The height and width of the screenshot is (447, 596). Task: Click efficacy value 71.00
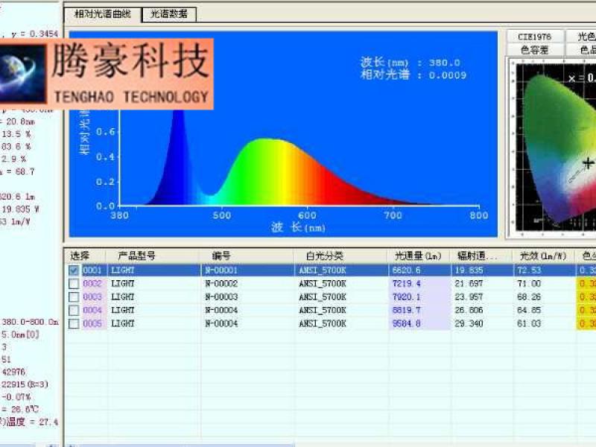click(x=529, y=284)
